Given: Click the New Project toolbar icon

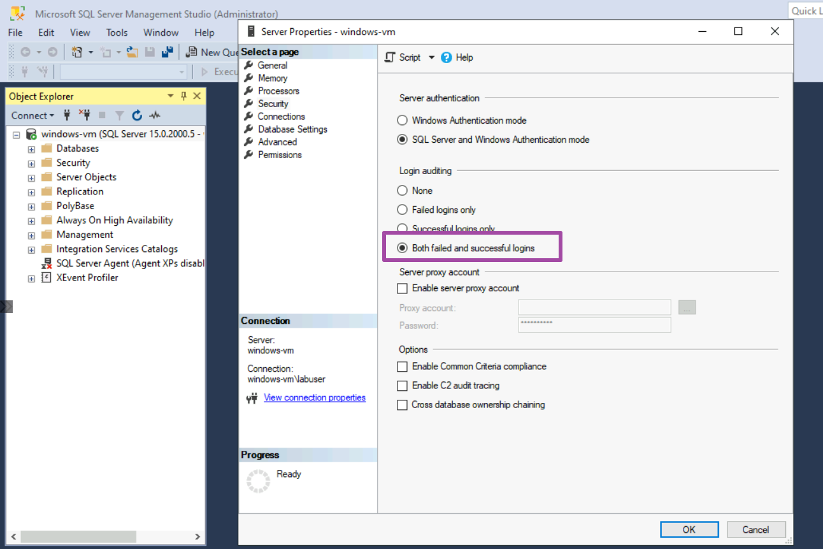Looking at the screenshot, I should coord(77,52).
